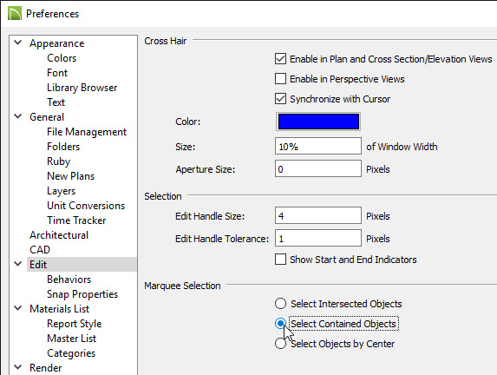Click the Chief Architect Preferences window icon
497x375 pixels.
click(15, 14)
